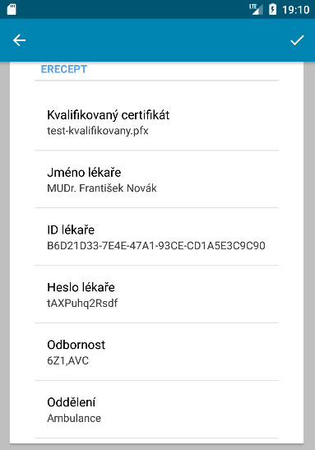Tap the Ambulance department value
The height and width of the screenshot is (450, 315).
point(74,419)
